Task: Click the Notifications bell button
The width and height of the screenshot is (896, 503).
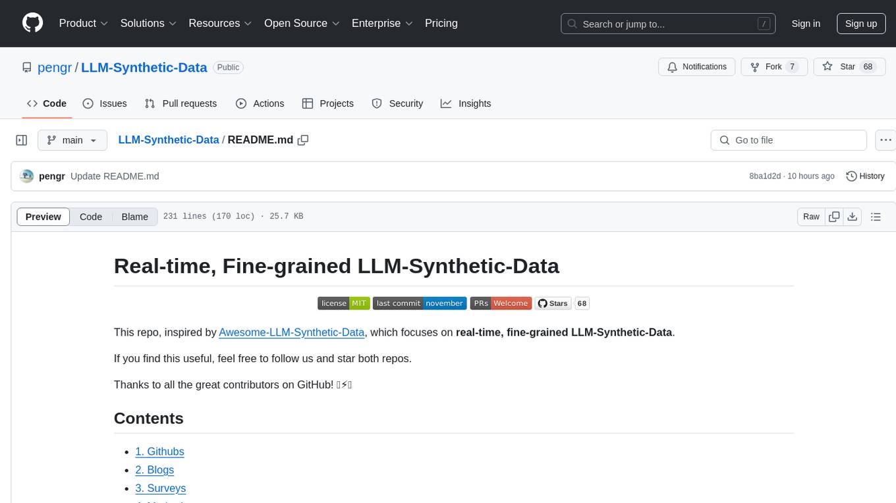Action: coord(697,66)
